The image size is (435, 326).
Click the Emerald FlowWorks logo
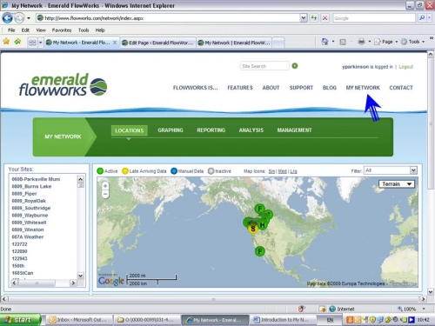click(63, 84)
